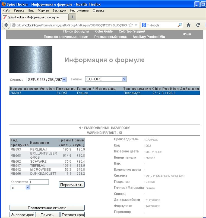The height and width of the screenshot is (218, 206).
Task: Click the search magnifier icon
Action: [180, 25]
